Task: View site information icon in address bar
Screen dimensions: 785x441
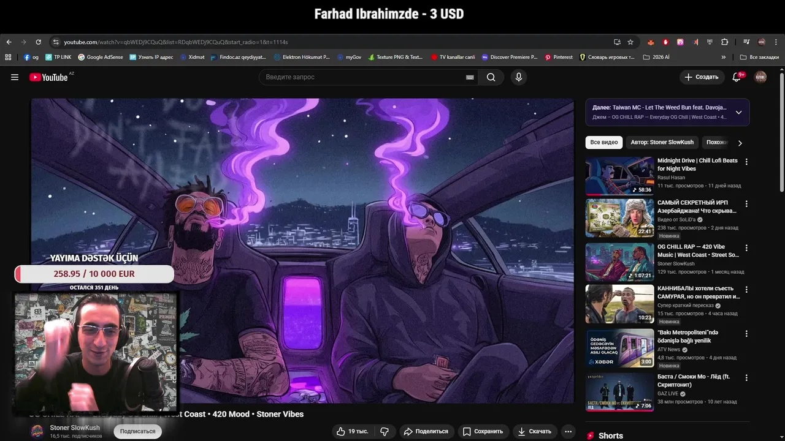Action: [x=56, y=42]
